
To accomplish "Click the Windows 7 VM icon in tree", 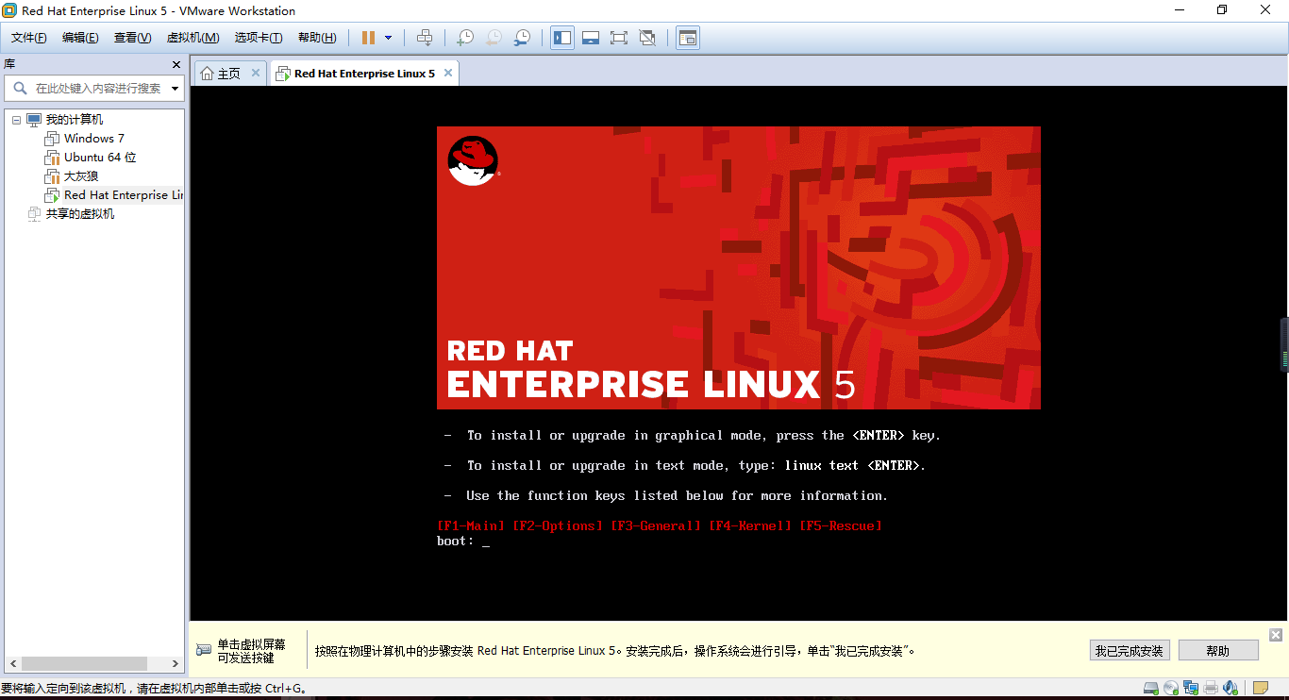I will [x=52, y=139].
